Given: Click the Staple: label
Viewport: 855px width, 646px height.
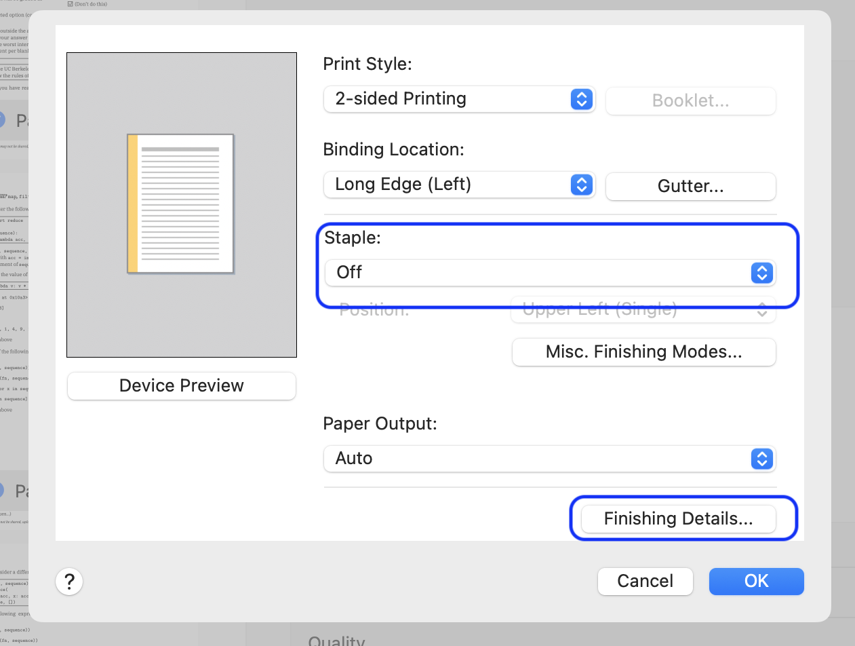Looking at the screenshot, I should (x=353, y=237).
